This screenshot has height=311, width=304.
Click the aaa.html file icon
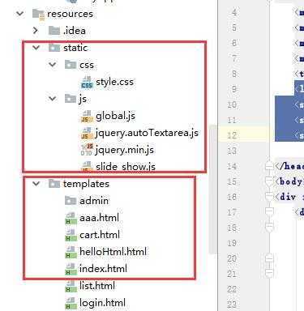tap(71, 218)
